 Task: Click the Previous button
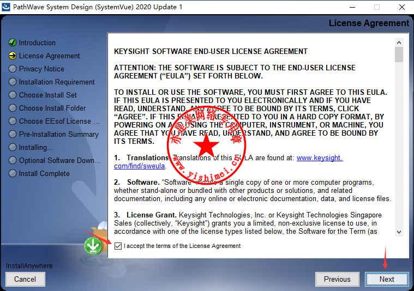[337, 279]
